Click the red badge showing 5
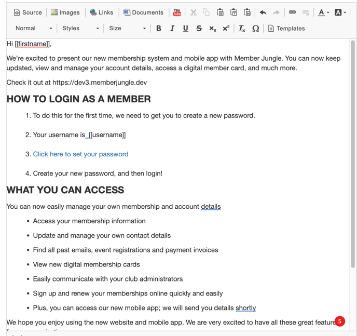Viewport: 357px width, 336px height. tap(340, 321)
